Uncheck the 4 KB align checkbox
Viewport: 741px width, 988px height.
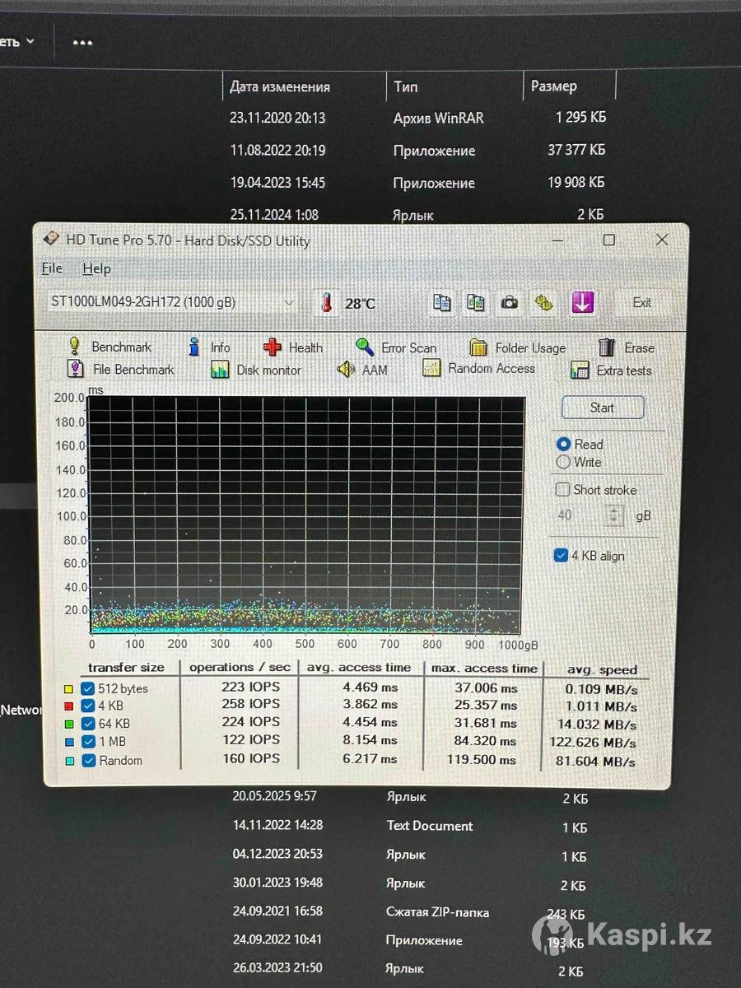coord(562,556)
